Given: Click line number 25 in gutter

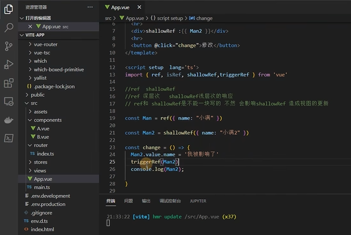Looking at the screenshot, I should [x=112, y=162].
